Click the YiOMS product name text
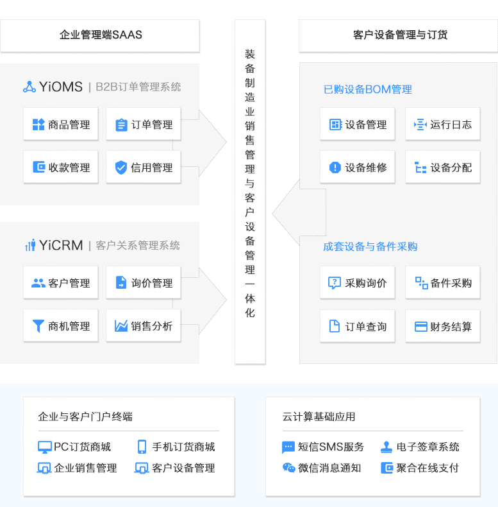Viewport: 498px width, 507px height. coord(61,87)
